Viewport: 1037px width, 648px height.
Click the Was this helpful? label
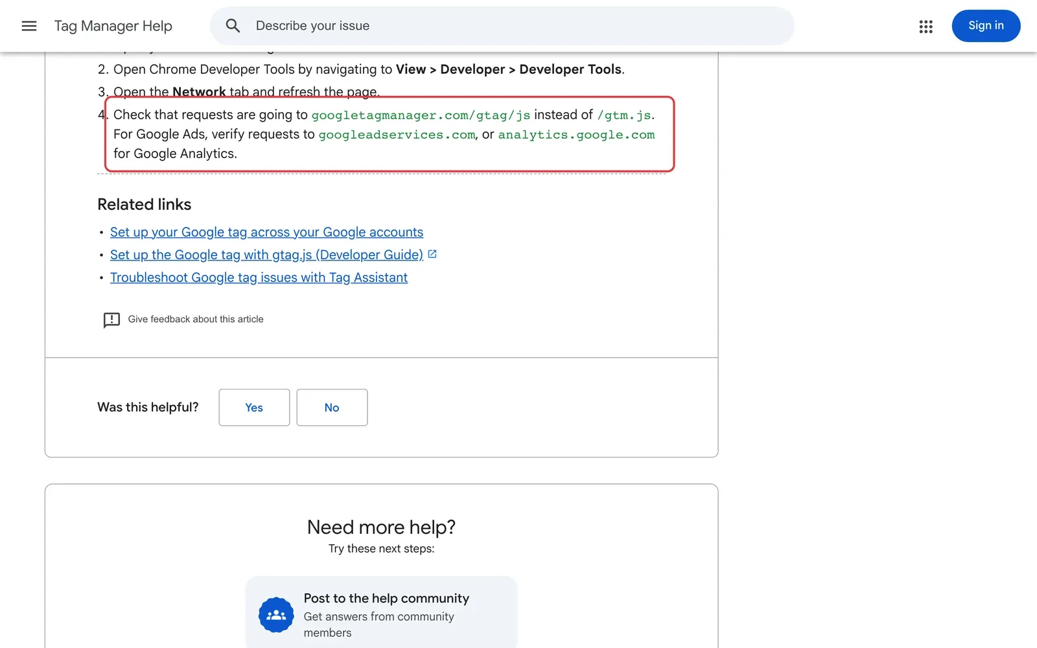[x=148, y=408]
